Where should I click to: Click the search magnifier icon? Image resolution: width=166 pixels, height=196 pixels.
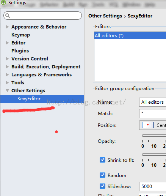tap(8, 16)
